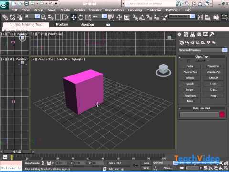Viewport: 229px width, 172px height.
Task: Select the Shapes category icon
Action: 187,43
